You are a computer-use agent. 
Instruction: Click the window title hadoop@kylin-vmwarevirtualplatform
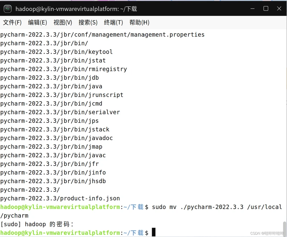(x=76, y=9)
